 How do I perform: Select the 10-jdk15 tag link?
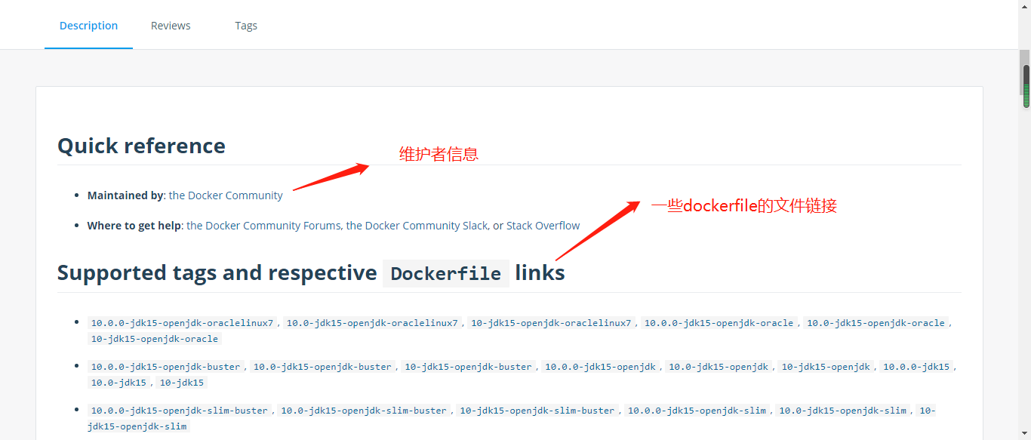[x=180, y=382]
